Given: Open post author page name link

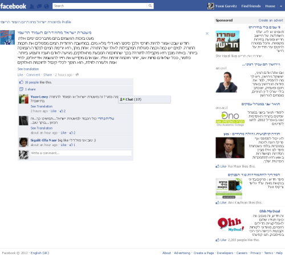Looking at the screenshot, I should [55, 32].
